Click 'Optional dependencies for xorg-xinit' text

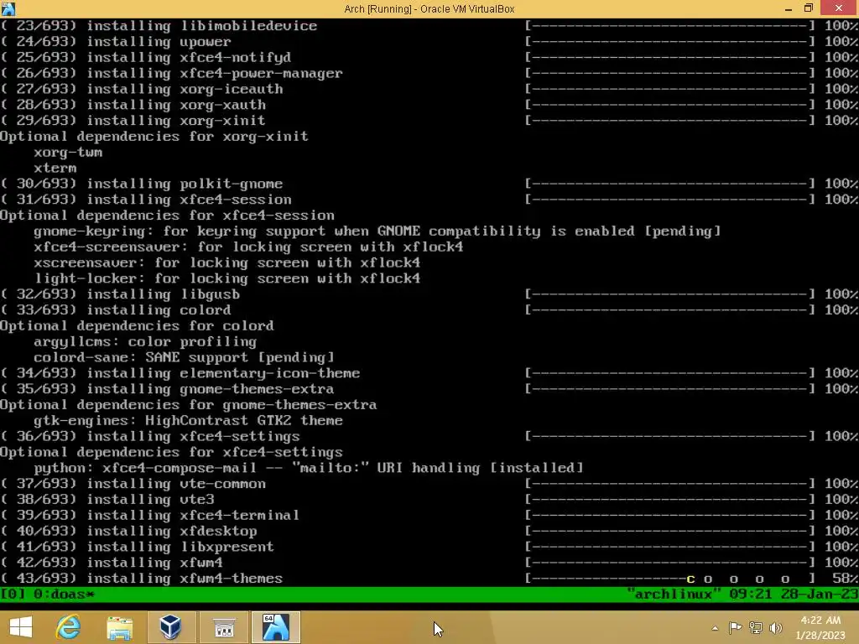154,137
